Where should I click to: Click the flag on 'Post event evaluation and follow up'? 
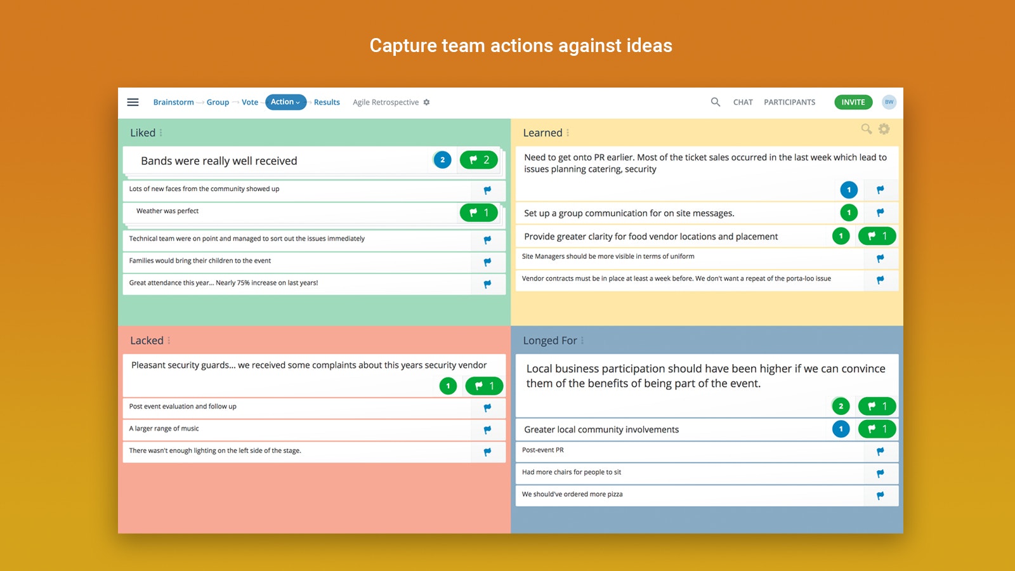click(x=487, y=408)
